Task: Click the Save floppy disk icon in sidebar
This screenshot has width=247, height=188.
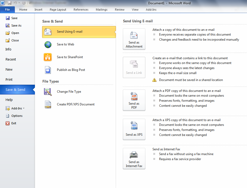Action: point(8,18)
